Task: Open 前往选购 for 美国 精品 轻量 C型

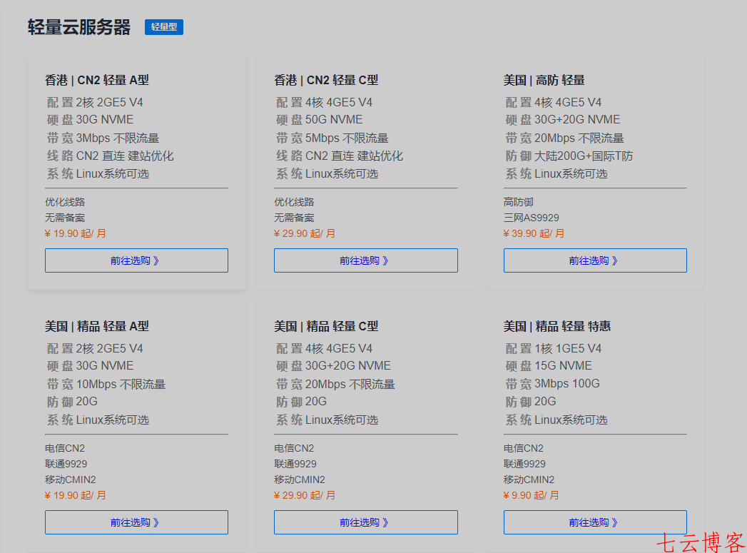Action: pos(365,522)
